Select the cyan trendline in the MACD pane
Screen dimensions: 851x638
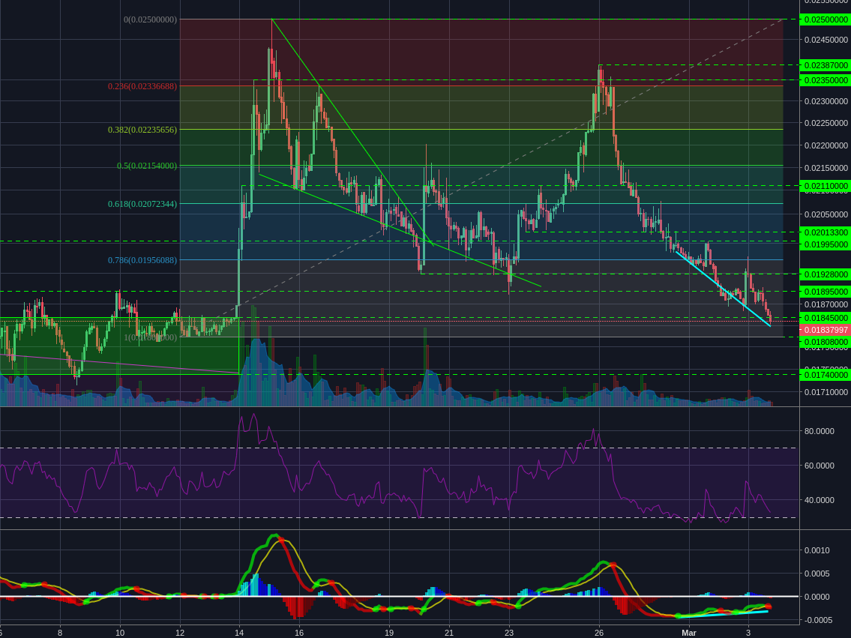pos(722,614)
